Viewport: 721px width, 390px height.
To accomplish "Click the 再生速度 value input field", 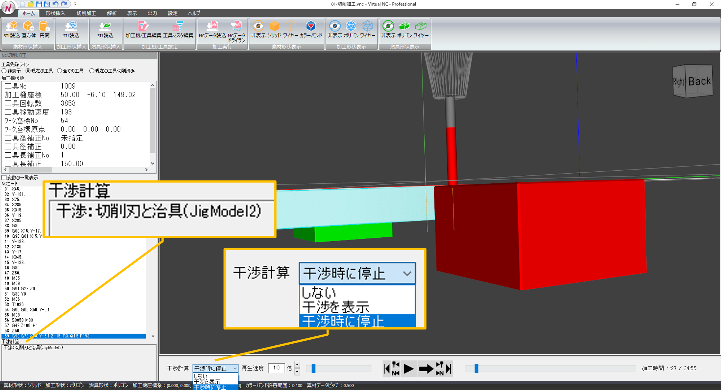I will (277, 368).
